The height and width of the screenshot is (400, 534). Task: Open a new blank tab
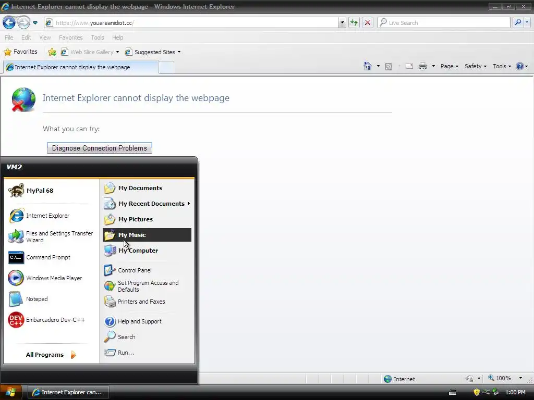coord(166,67)
